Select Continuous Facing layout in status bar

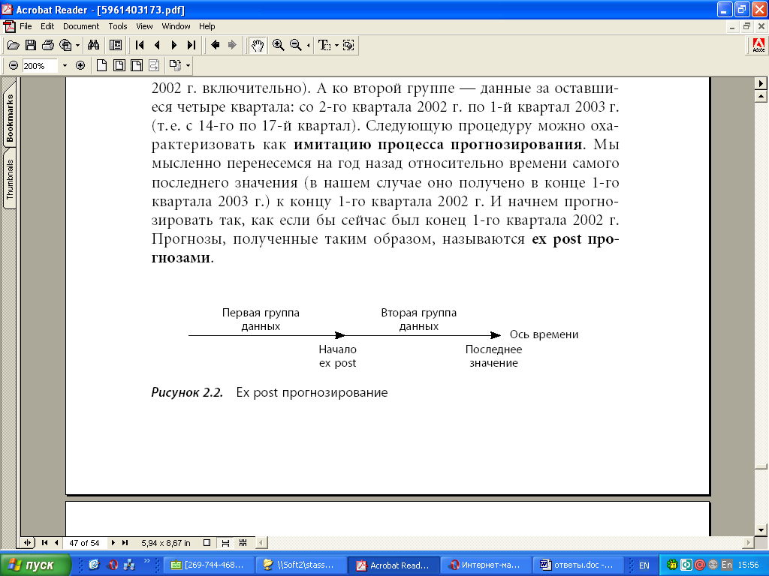[243, 543]
